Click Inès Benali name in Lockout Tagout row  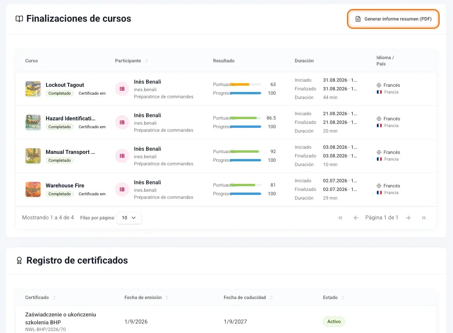(x=147, y=82)
